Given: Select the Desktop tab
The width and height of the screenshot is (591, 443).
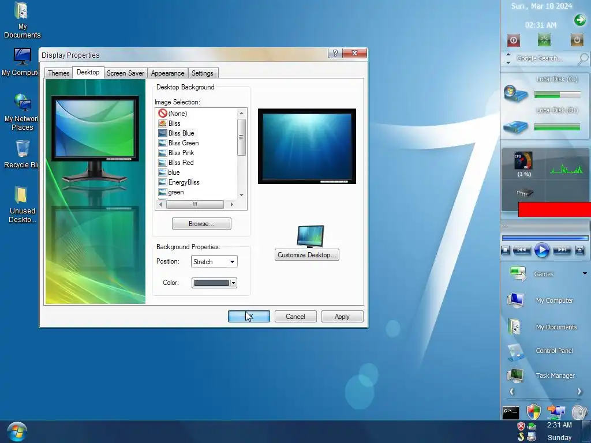Looking at the screenshot, I should click(88, 72).
